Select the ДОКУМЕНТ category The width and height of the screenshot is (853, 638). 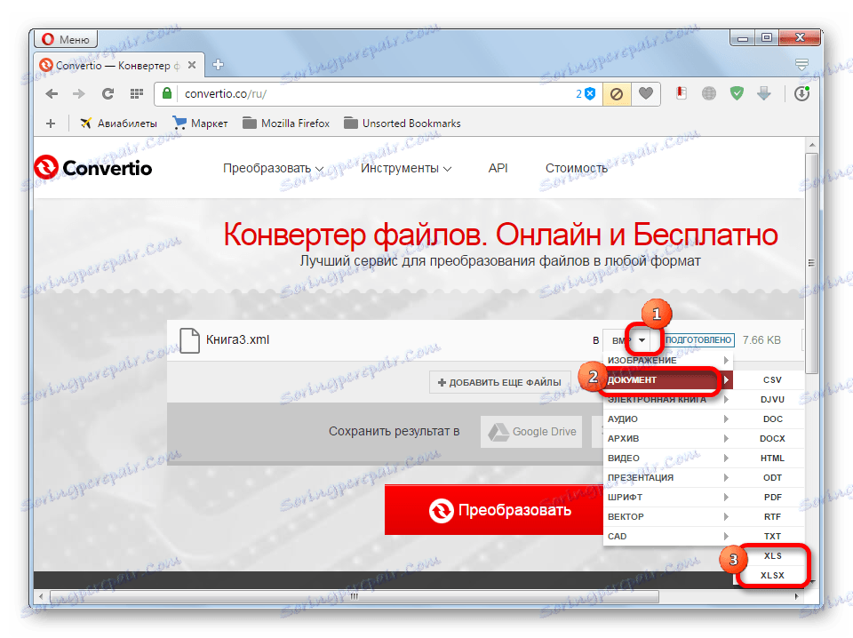tap(668, 379)
